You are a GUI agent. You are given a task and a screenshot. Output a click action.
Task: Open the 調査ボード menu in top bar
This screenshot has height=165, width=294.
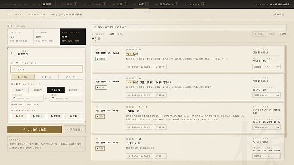(167, 4)
